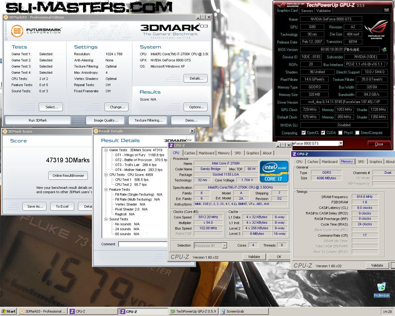Open the Sensors tab in GPU-Z
Image resolution: width=395 pixels, height=316 pixels.
click(x=307, y=11)
